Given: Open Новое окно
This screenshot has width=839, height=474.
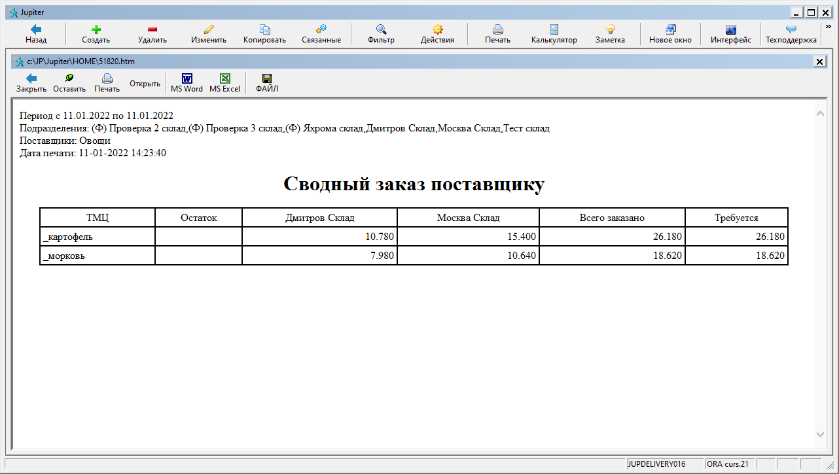Looking at the screenshot, I should click(x=670, y=34).
